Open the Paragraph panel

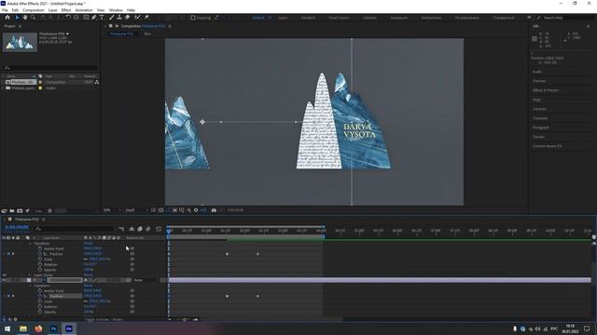tap(541, 127)
